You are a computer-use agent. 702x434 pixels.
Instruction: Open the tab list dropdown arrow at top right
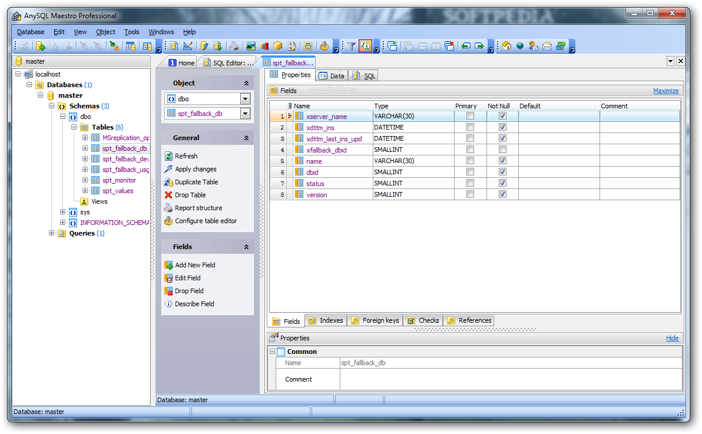670,61
